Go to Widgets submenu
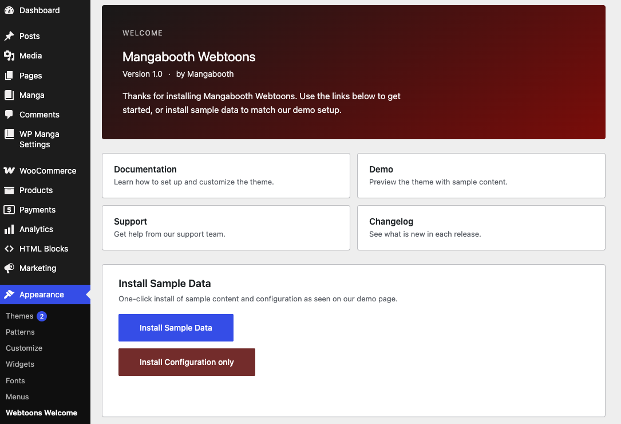 pyautogui.click(x=20, y=364)
